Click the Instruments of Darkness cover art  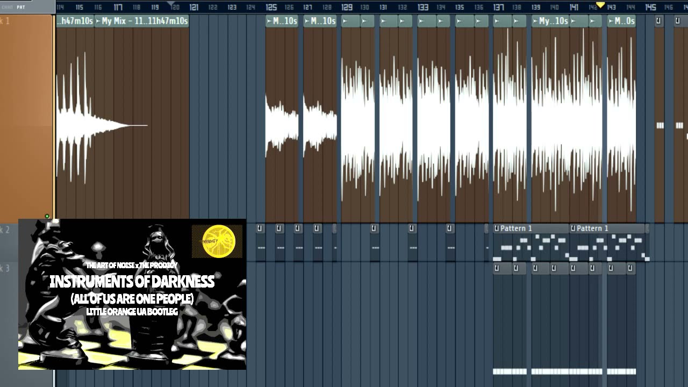click(132, 294)
